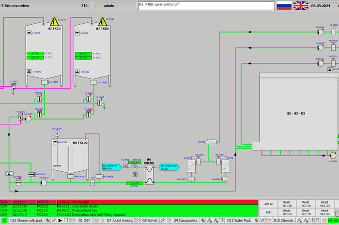This screenshot has height=225, width=339.
Task: Select drain valve H7 VA84
Action: pos(100,103)
